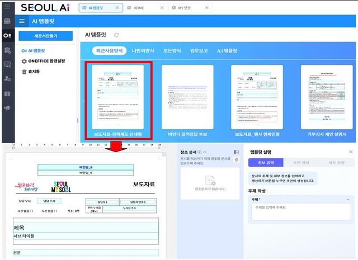Click the SEOUL Ai logo
The width and height of the screenshot is (358, 260).
45,8
